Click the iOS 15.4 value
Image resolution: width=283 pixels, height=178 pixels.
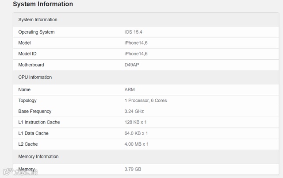[134, 32]
